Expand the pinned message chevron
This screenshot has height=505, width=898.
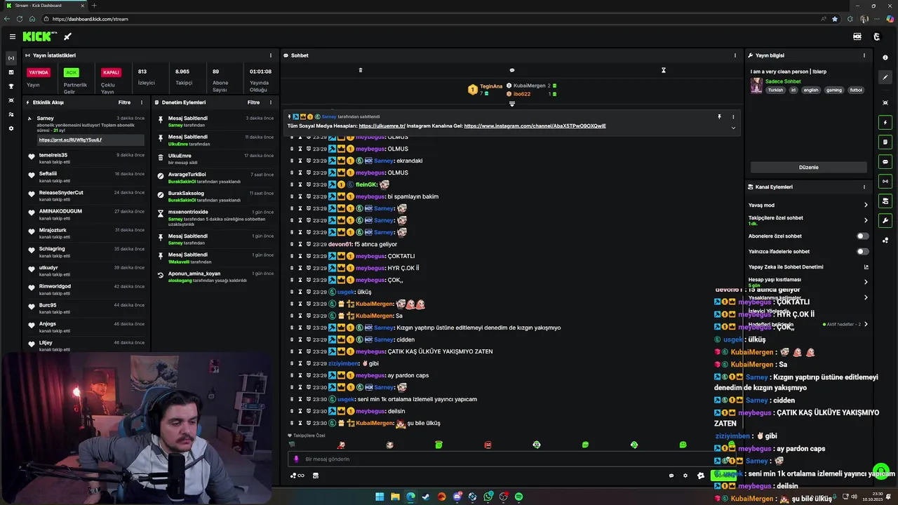[x=733, y=127]
